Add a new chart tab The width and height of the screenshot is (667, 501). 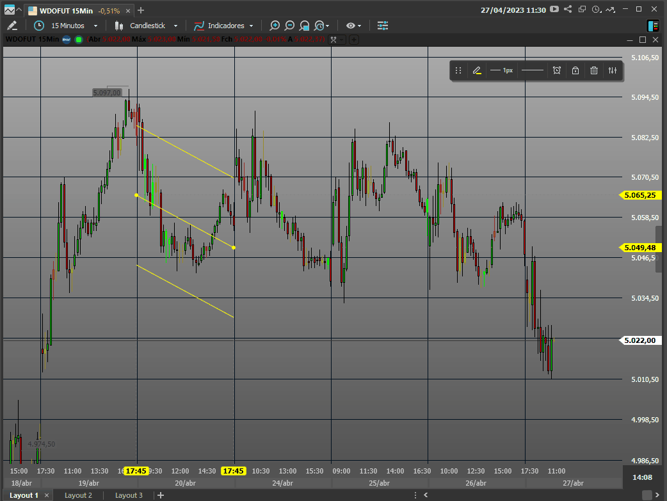coord(141,10)
